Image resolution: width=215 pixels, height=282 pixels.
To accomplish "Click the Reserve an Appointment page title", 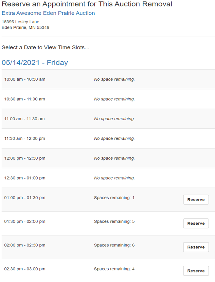I will point(87,4).
